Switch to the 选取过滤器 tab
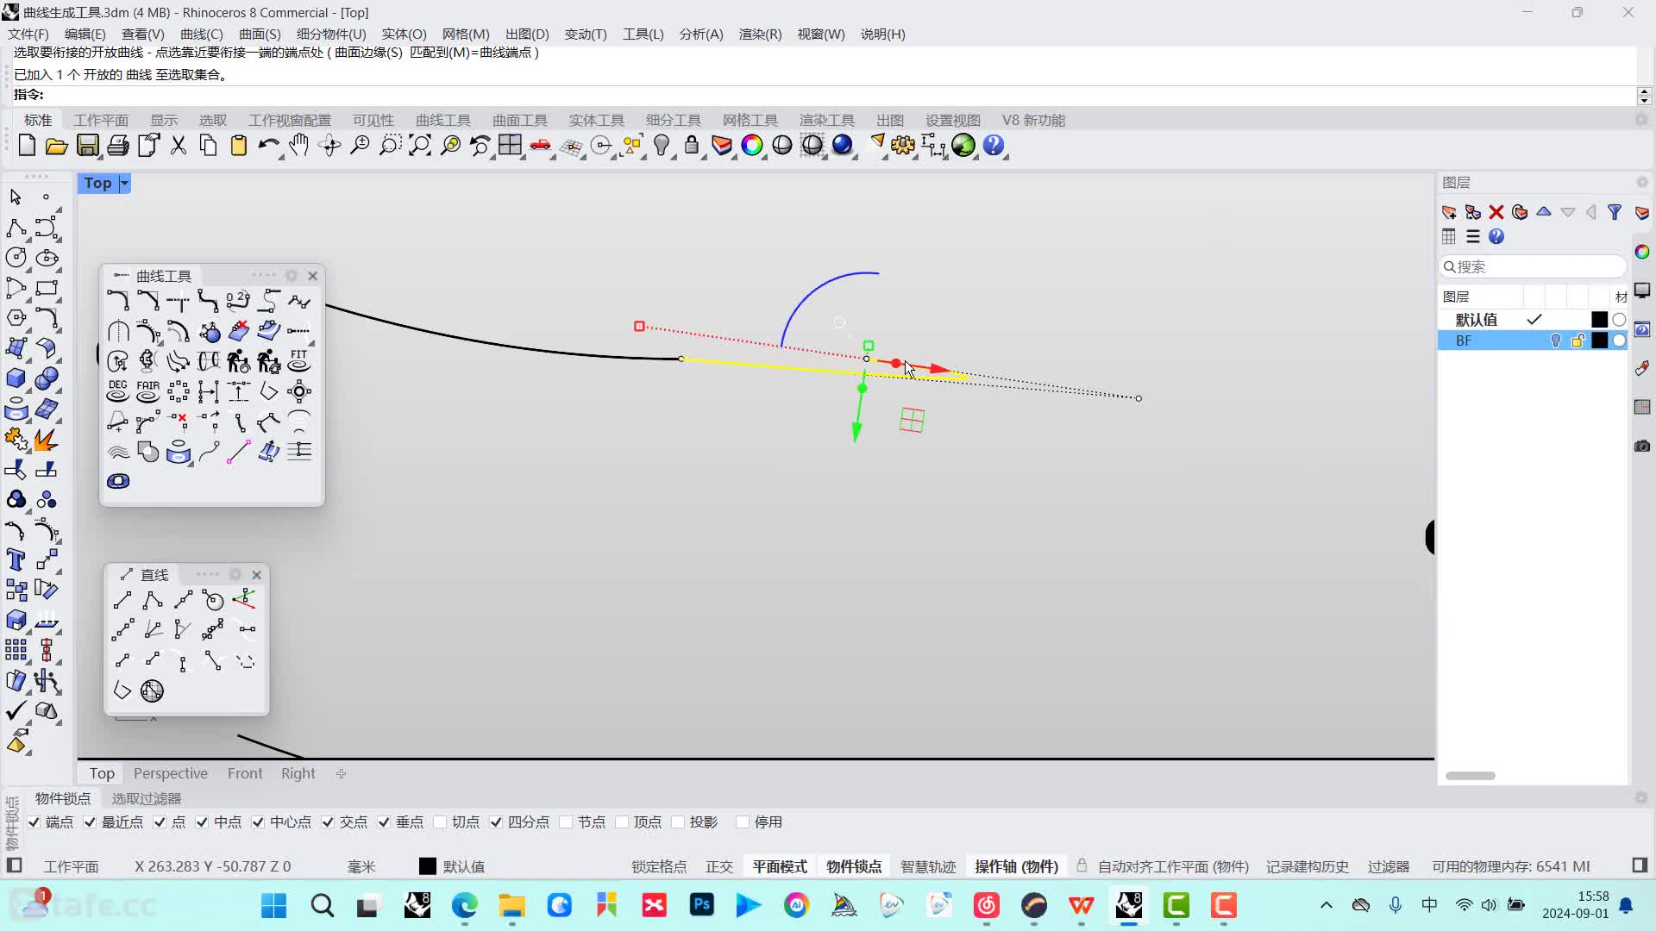Image resolution: width=1656 pixels, height=931 pixels. pyautogui.click(x=147, y=799)
